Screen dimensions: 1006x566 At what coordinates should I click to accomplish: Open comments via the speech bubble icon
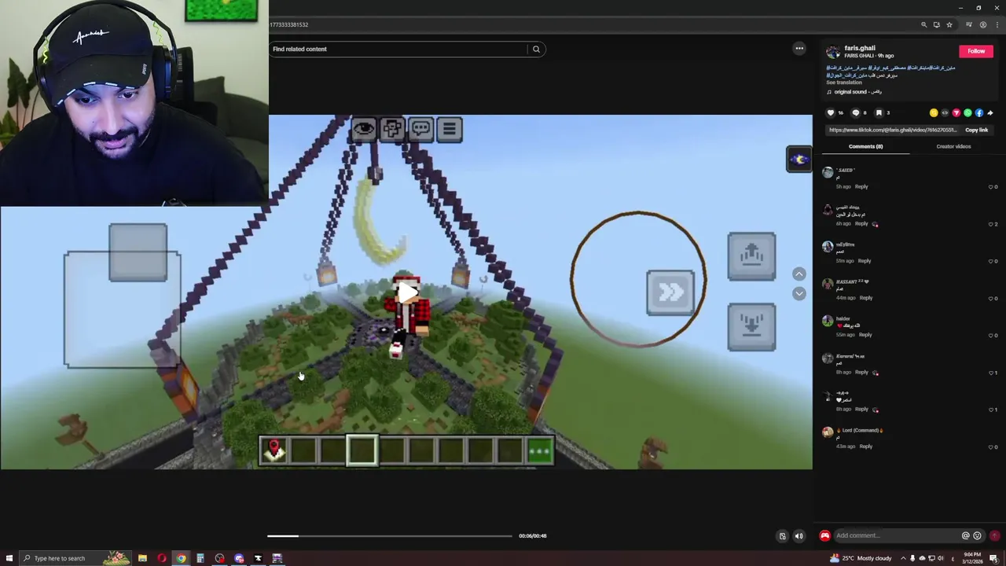click(x=856, y=112)
